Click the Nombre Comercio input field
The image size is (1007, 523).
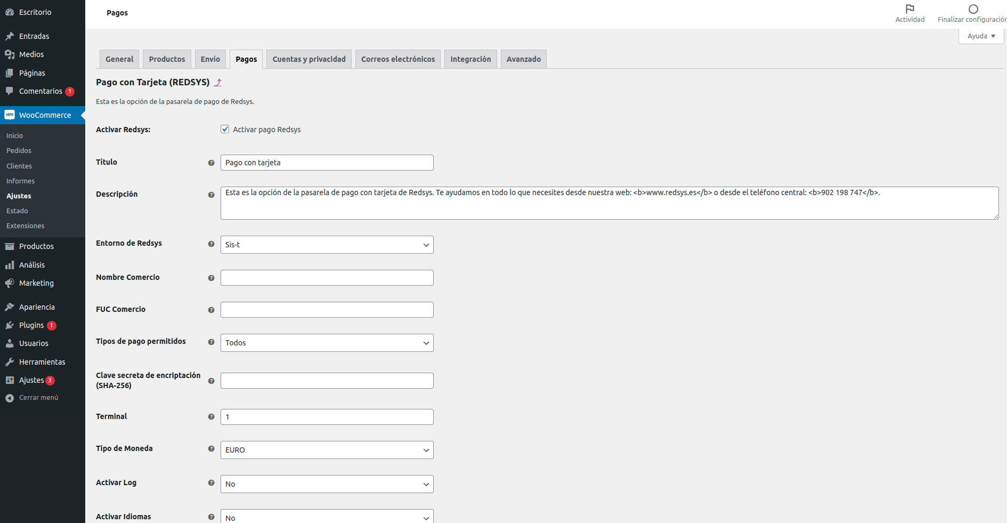327,278
